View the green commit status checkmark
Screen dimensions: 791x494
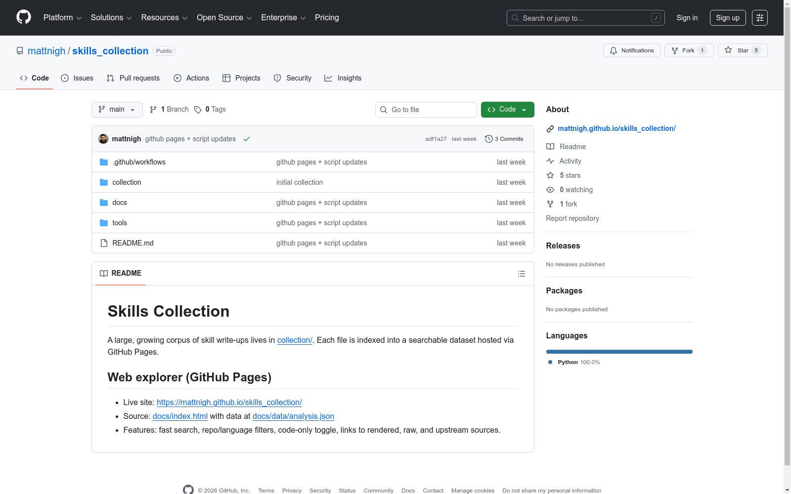[x=247, y=139]
